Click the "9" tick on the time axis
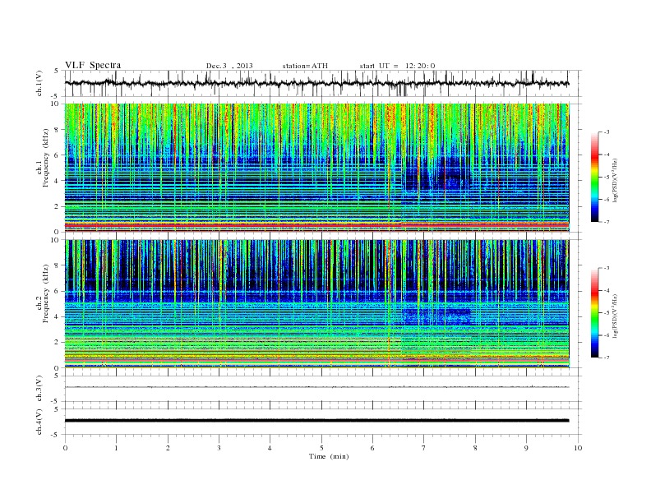 pyautogui.click(x=526, y=448)
